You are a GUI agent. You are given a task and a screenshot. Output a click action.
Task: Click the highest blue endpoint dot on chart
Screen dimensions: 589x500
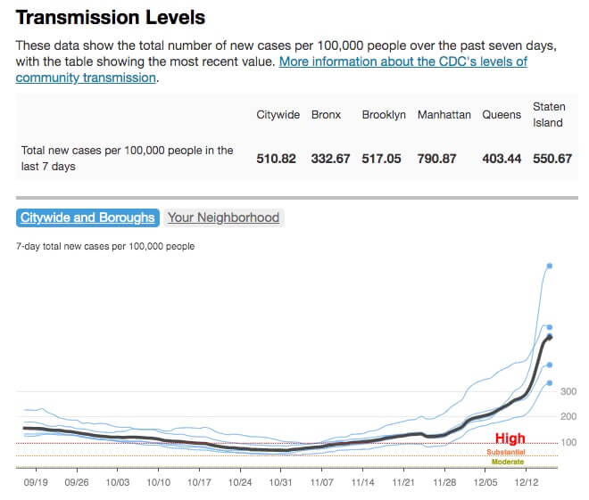549,266
